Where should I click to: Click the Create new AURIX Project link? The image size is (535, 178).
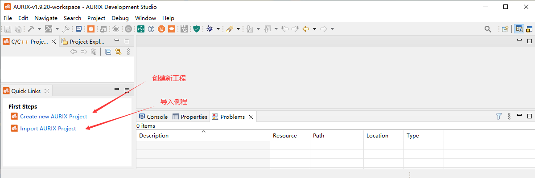(53, 116)
